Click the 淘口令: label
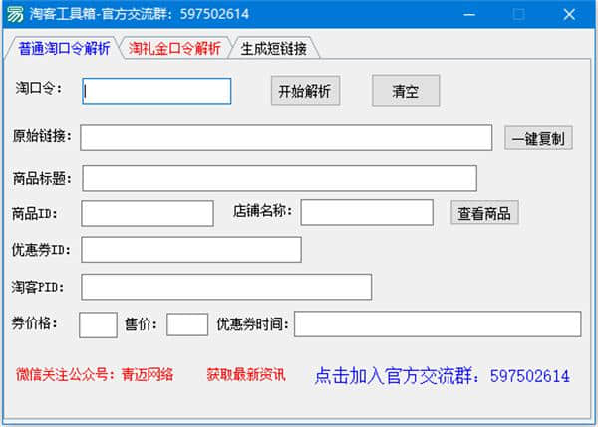Viewport: 598px width, 427px height. 39,88
